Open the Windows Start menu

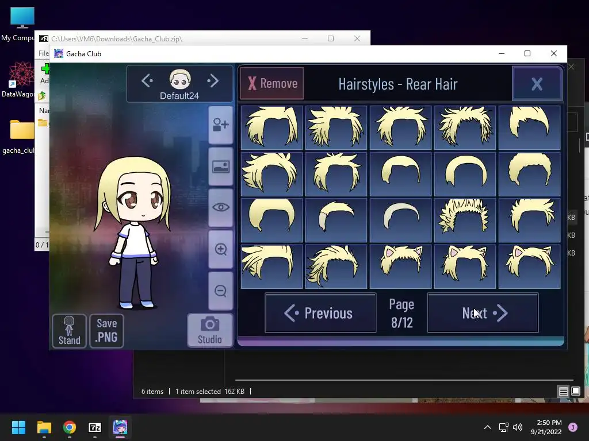(18, 427)
